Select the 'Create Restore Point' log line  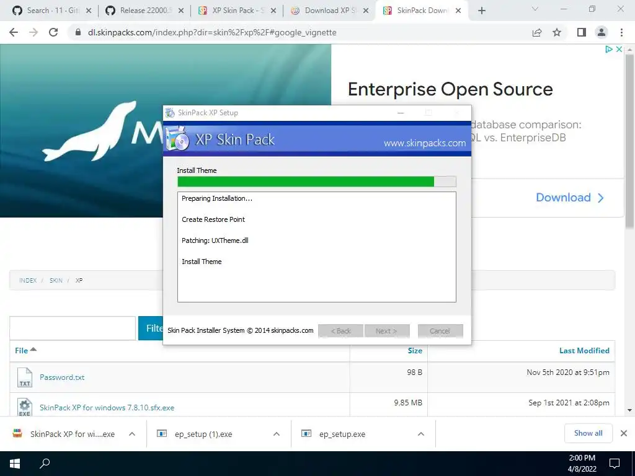[x=213, y=219]
